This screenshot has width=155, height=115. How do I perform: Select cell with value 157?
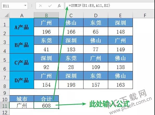pos(96,85)
